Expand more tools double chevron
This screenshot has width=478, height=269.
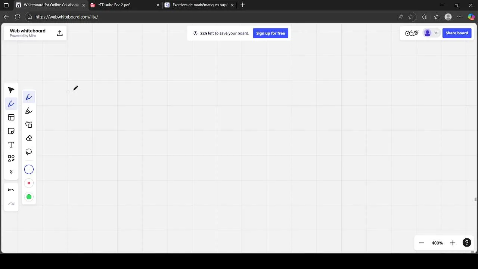pos(11,172)
